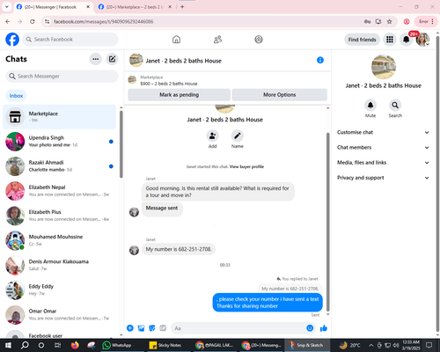The height and width of the screenshot is (352, 440).
Task: Open Snip & Sketch from the taskbar
Action: [x=306, y=345]
